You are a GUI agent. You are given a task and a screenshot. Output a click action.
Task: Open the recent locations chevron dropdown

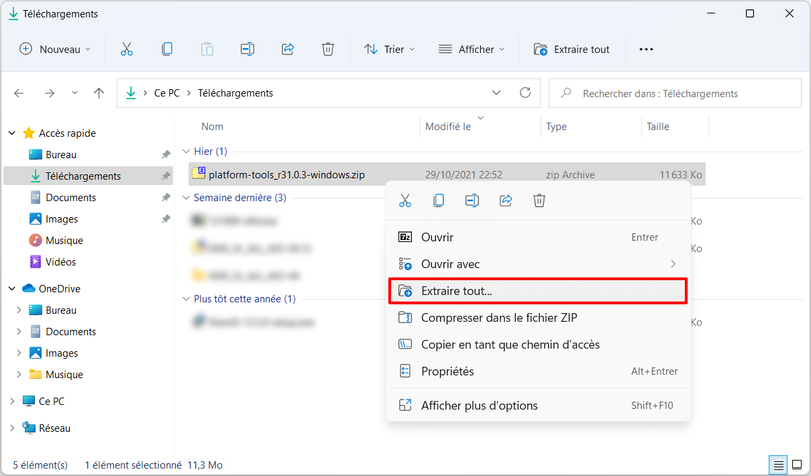pos(74,93)
